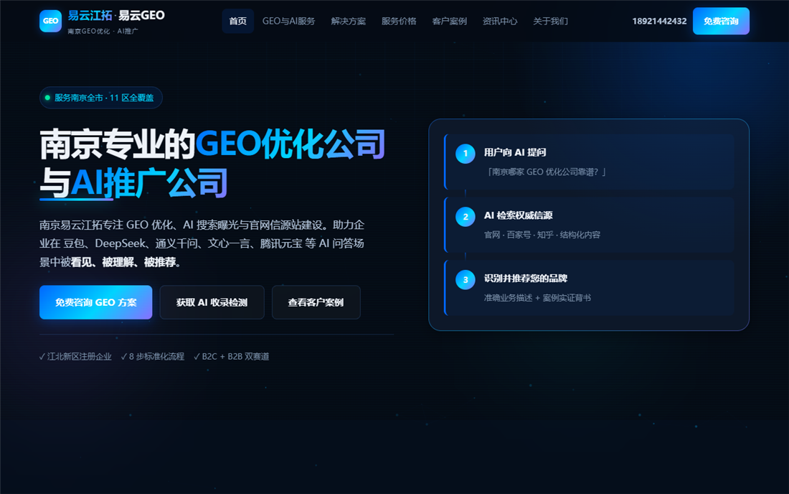Open the GEO与AI服务 menu item

289,21
